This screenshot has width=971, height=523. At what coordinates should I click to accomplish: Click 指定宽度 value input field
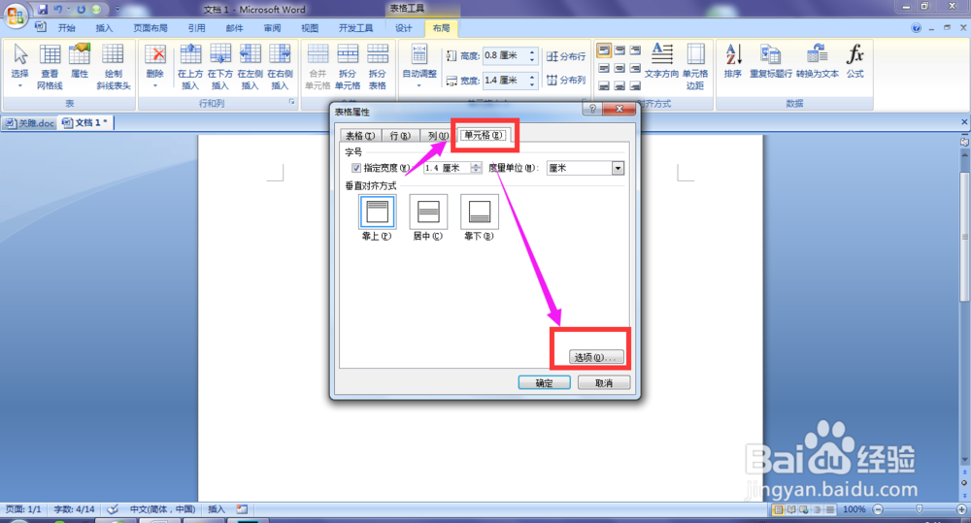click(447, 168)
